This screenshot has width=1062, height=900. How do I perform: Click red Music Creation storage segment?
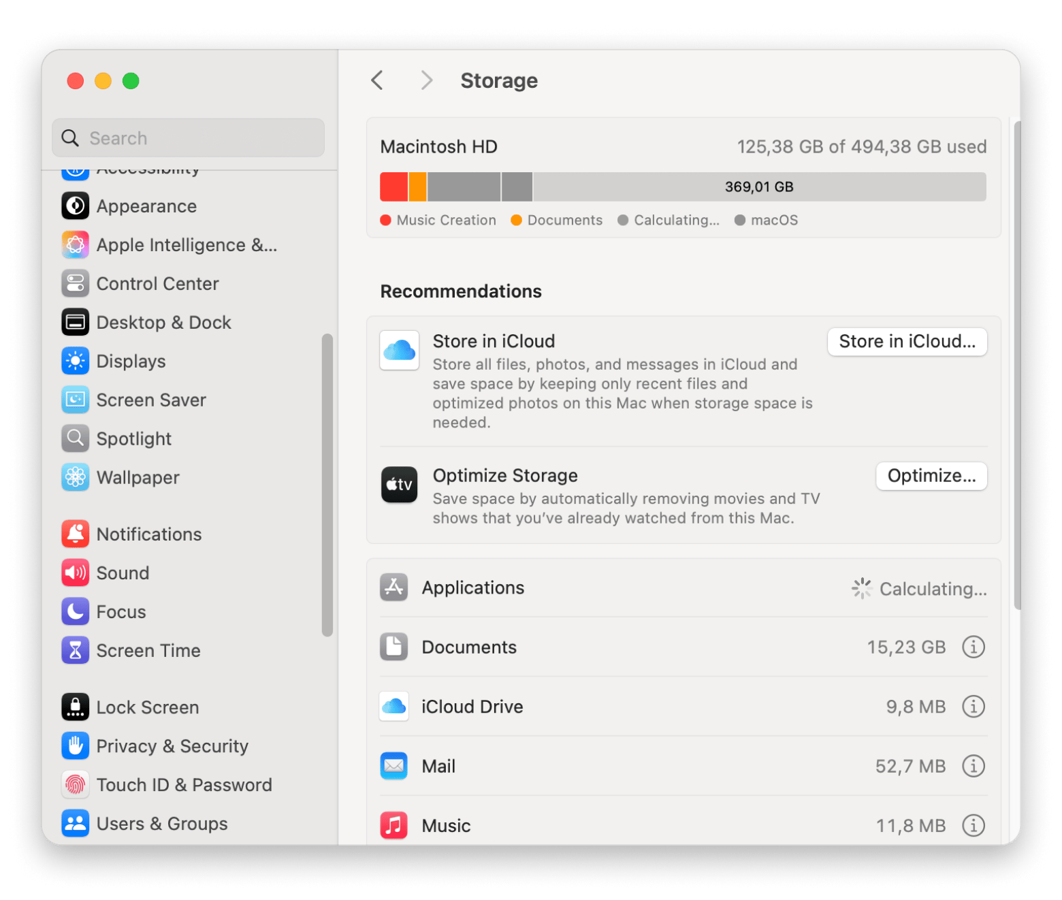point(393,187)
